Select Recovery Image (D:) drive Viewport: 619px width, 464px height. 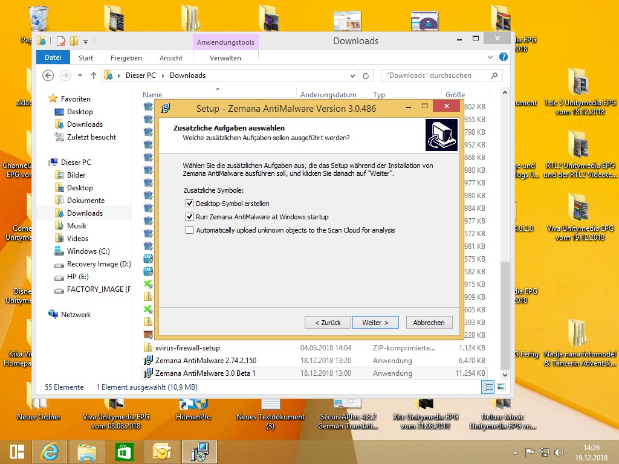tap(99, 264)
